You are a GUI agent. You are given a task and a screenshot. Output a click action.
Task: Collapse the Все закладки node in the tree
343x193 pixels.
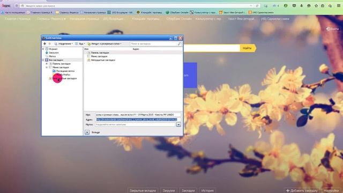pyautogui.click(x=43, y=60)
